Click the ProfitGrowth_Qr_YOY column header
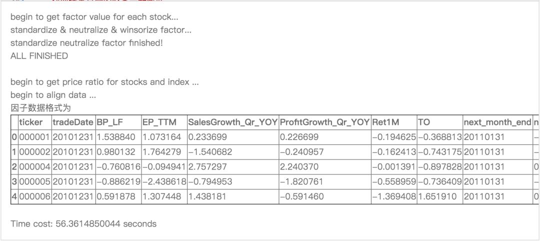 tap(324, 122)
